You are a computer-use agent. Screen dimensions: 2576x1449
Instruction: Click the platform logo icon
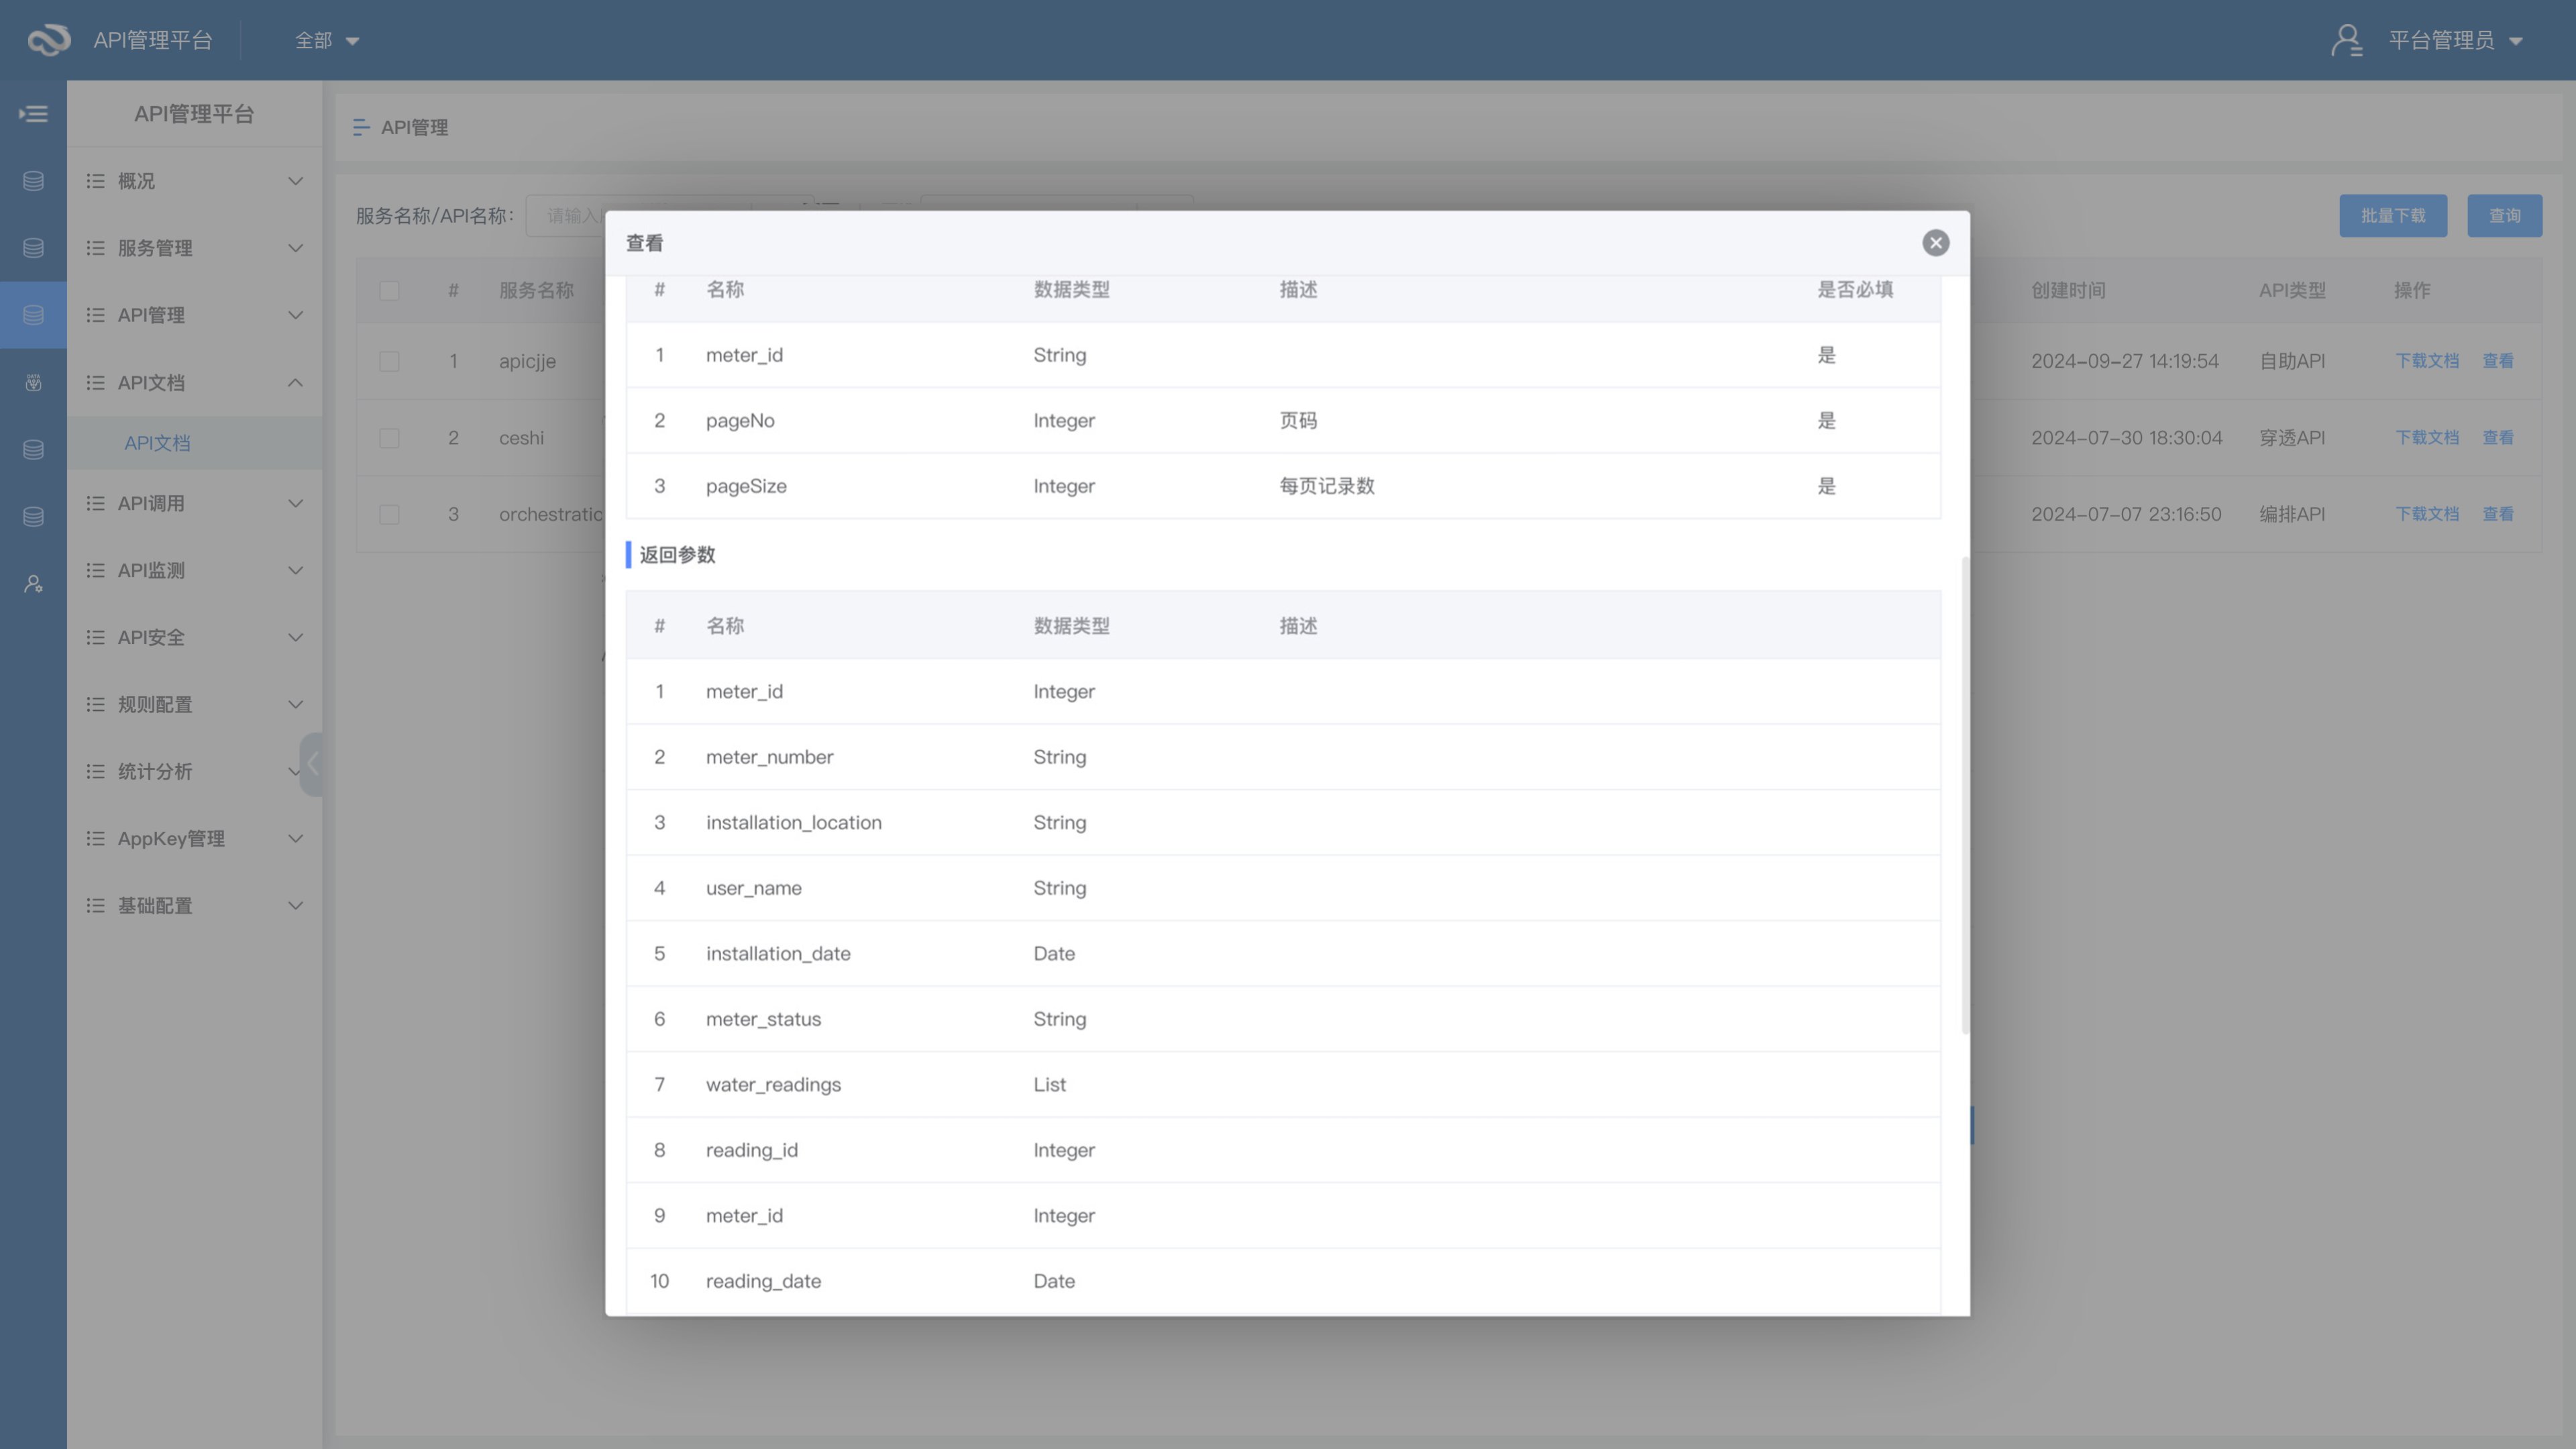[48, 40]
